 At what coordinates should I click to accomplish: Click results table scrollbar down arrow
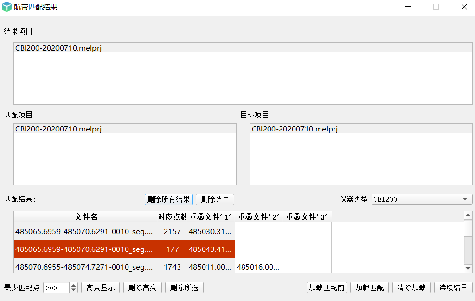tap(468, 268)
